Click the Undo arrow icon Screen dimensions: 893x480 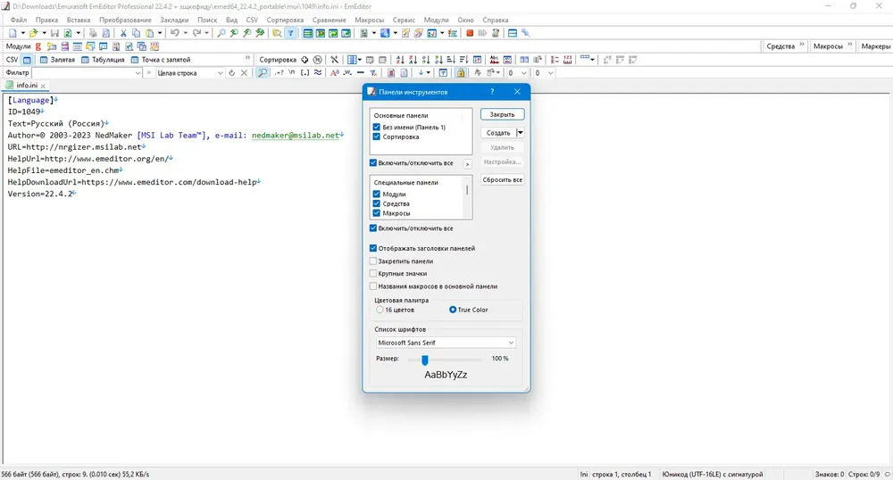[175, 33]
